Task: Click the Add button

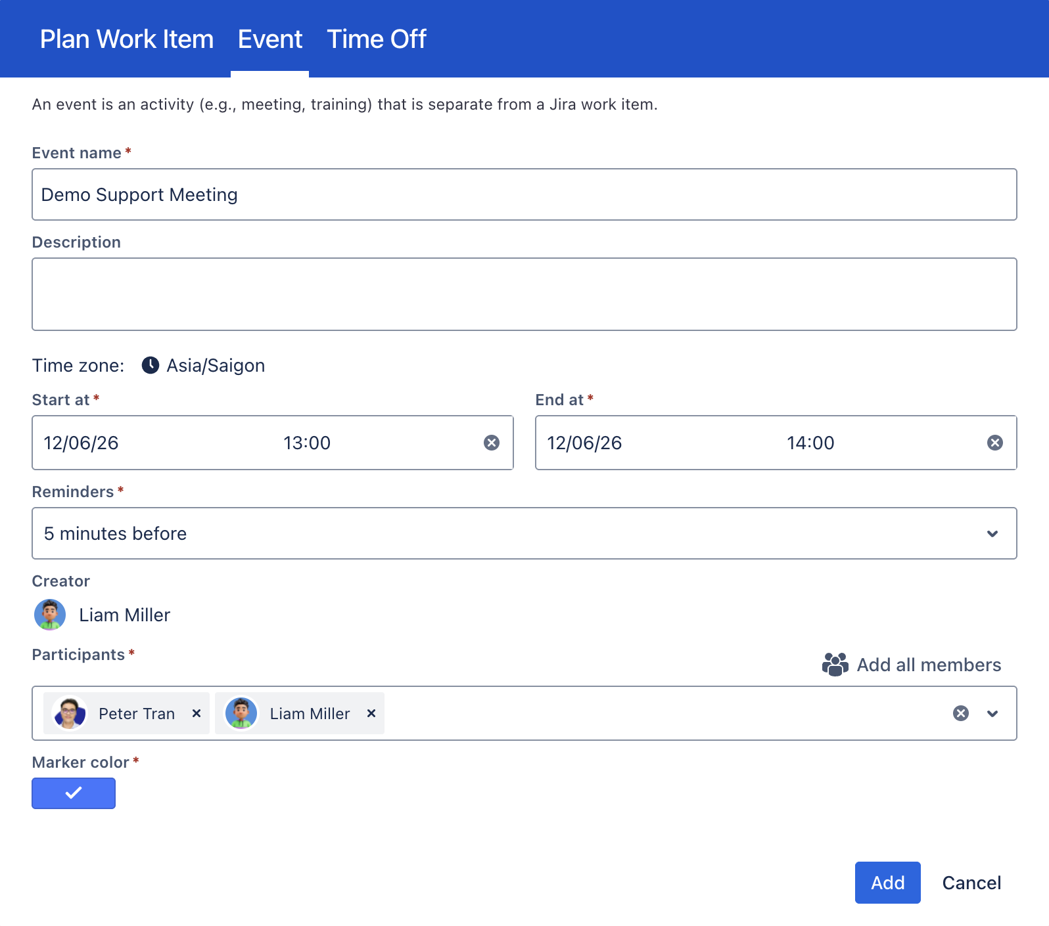Action: (x=888, y=883)
